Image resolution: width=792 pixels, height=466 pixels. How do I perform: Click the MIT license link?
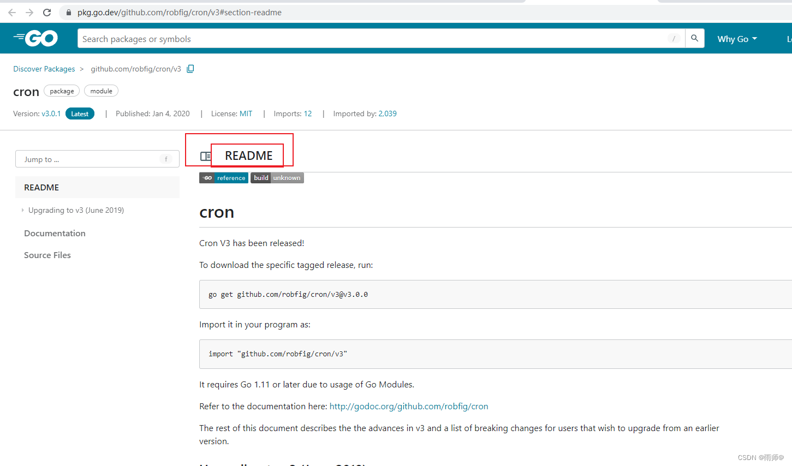tap(246, 113)
